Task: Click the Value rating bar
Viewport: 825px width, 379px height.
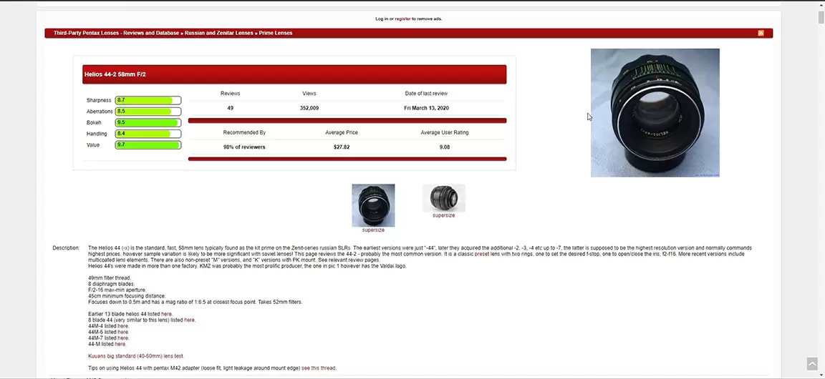Action: (x=148, y=145)
